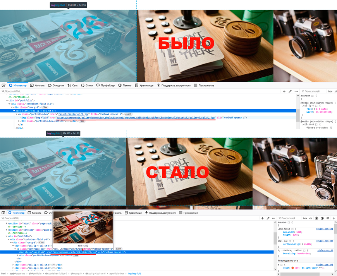The image size is (337, 276).
Task: Expand vertical-align value triangle in styles
Action: (303, 244)
